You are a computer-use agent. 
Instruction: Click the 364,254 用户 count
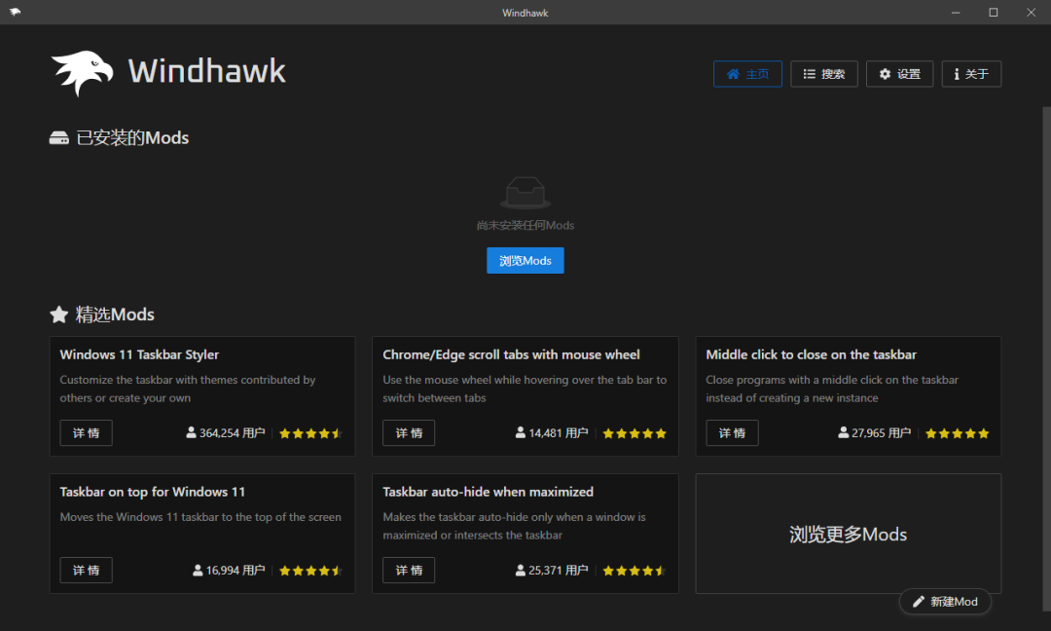(x=232, y=433)
